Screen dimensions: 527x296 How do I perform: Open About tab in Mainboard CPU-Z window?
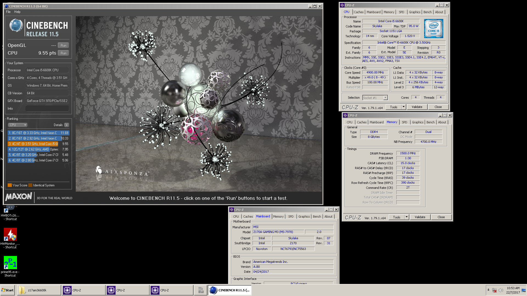click(328, 217)
